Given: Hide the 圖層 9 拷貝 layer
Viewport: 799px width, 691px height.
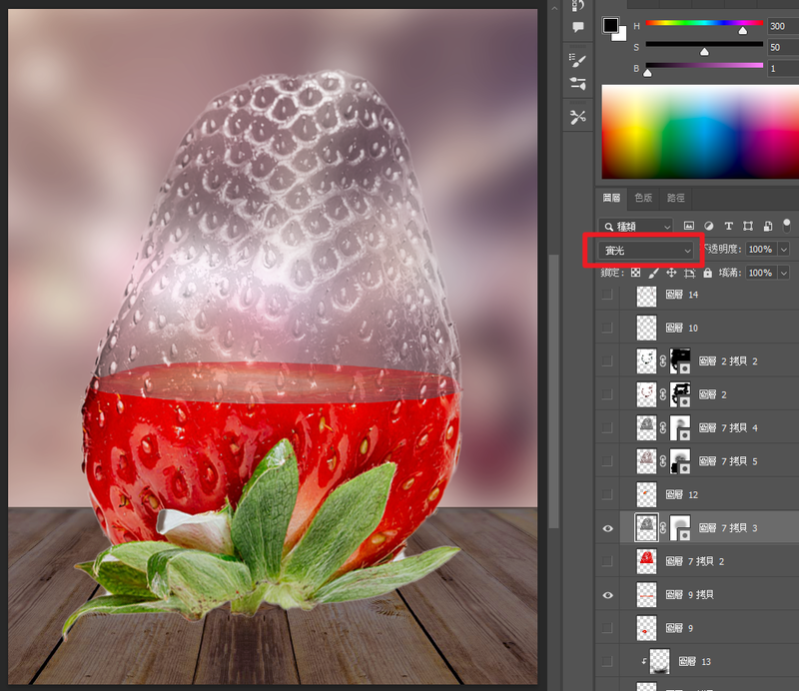Looking at the screenshot, I should tap(607, 594).
